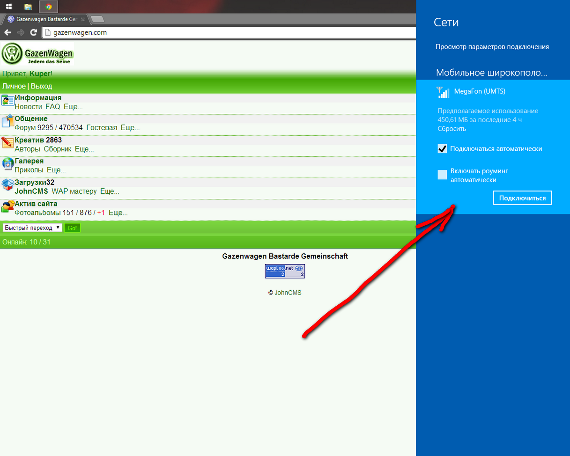The width and height of the screenshot is (570, 456).
Task: Click the Go! button
Action: pyautogui.click(x=72, y=228)
